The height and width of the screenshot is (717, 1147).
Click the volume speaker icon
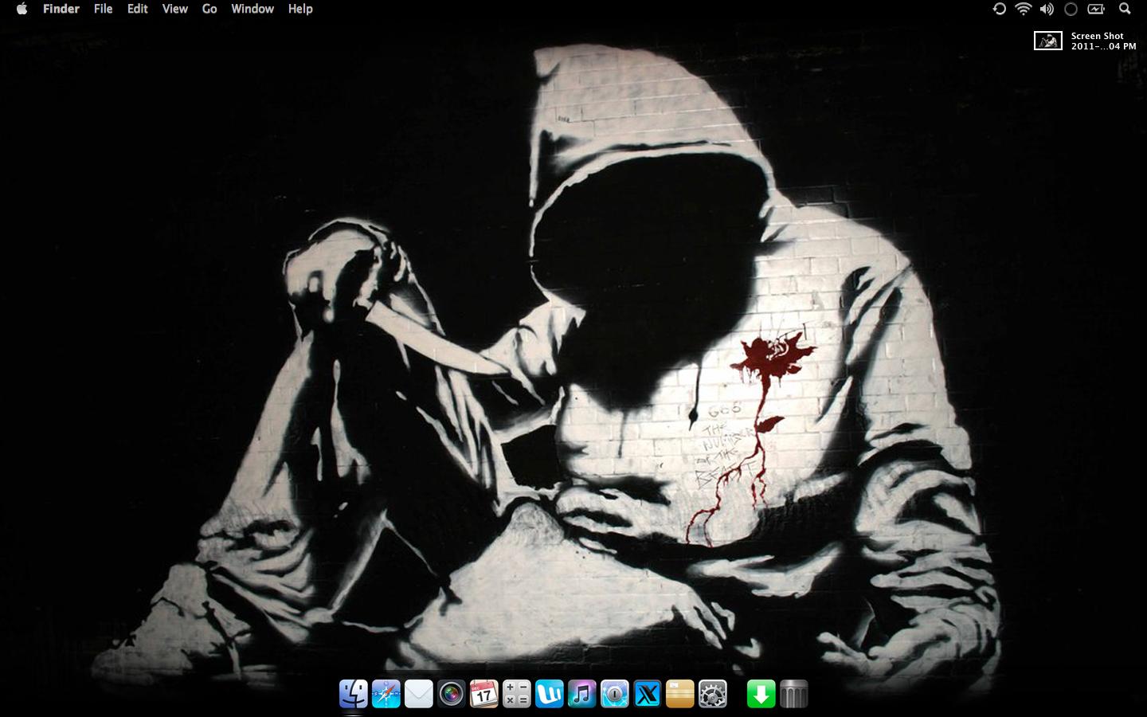click(1047, 9)
